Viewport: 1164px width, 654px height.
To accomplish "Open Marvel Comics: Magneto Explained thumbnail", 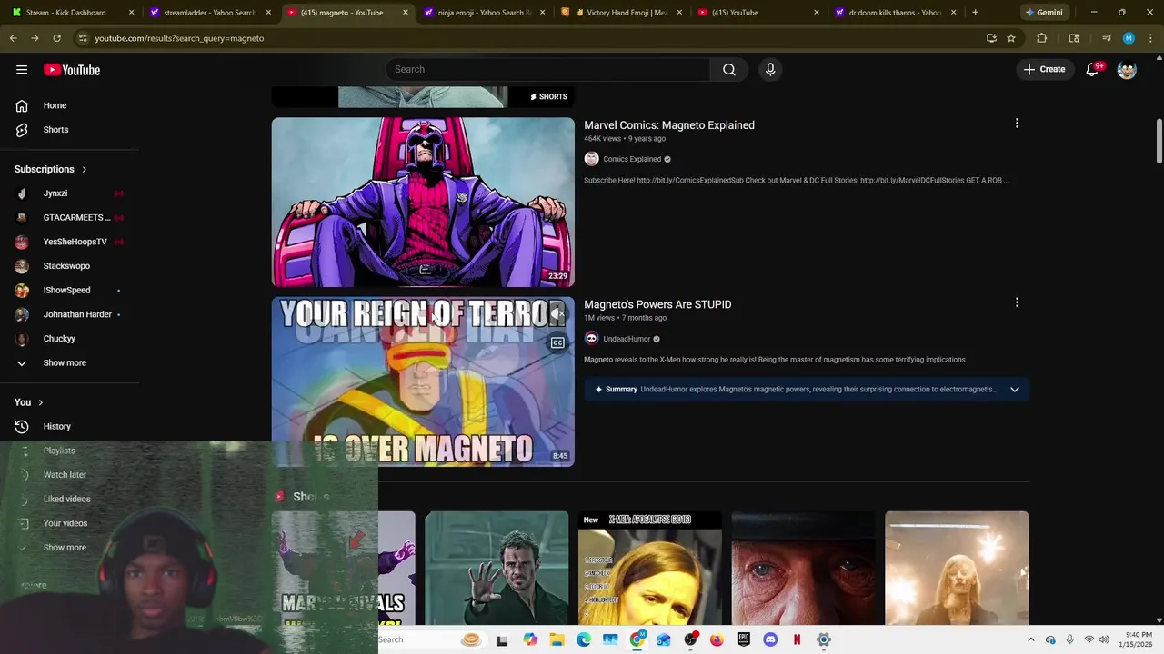I will coord(423,202).
